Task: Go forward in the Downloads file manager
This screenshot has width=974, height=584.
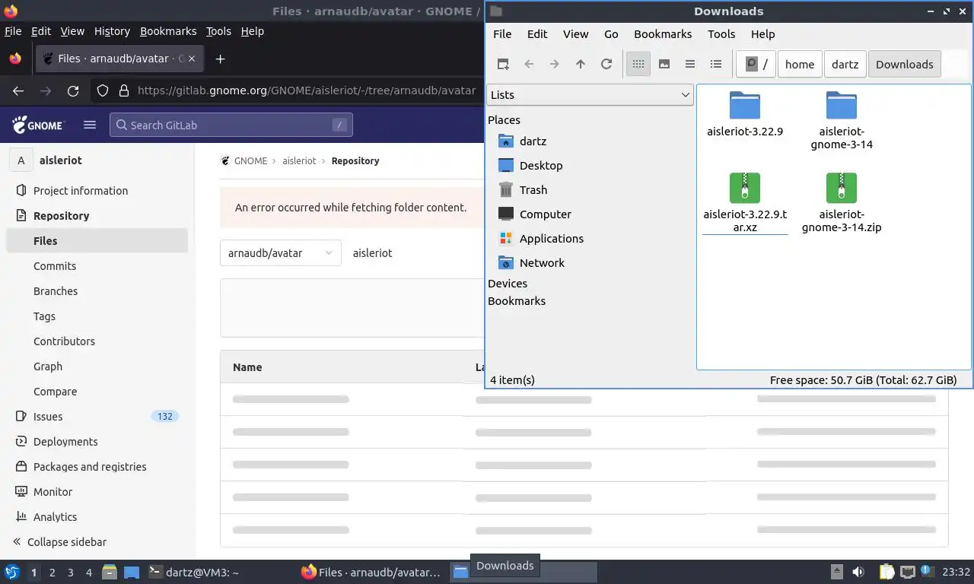Action: (x=555, y=64)
